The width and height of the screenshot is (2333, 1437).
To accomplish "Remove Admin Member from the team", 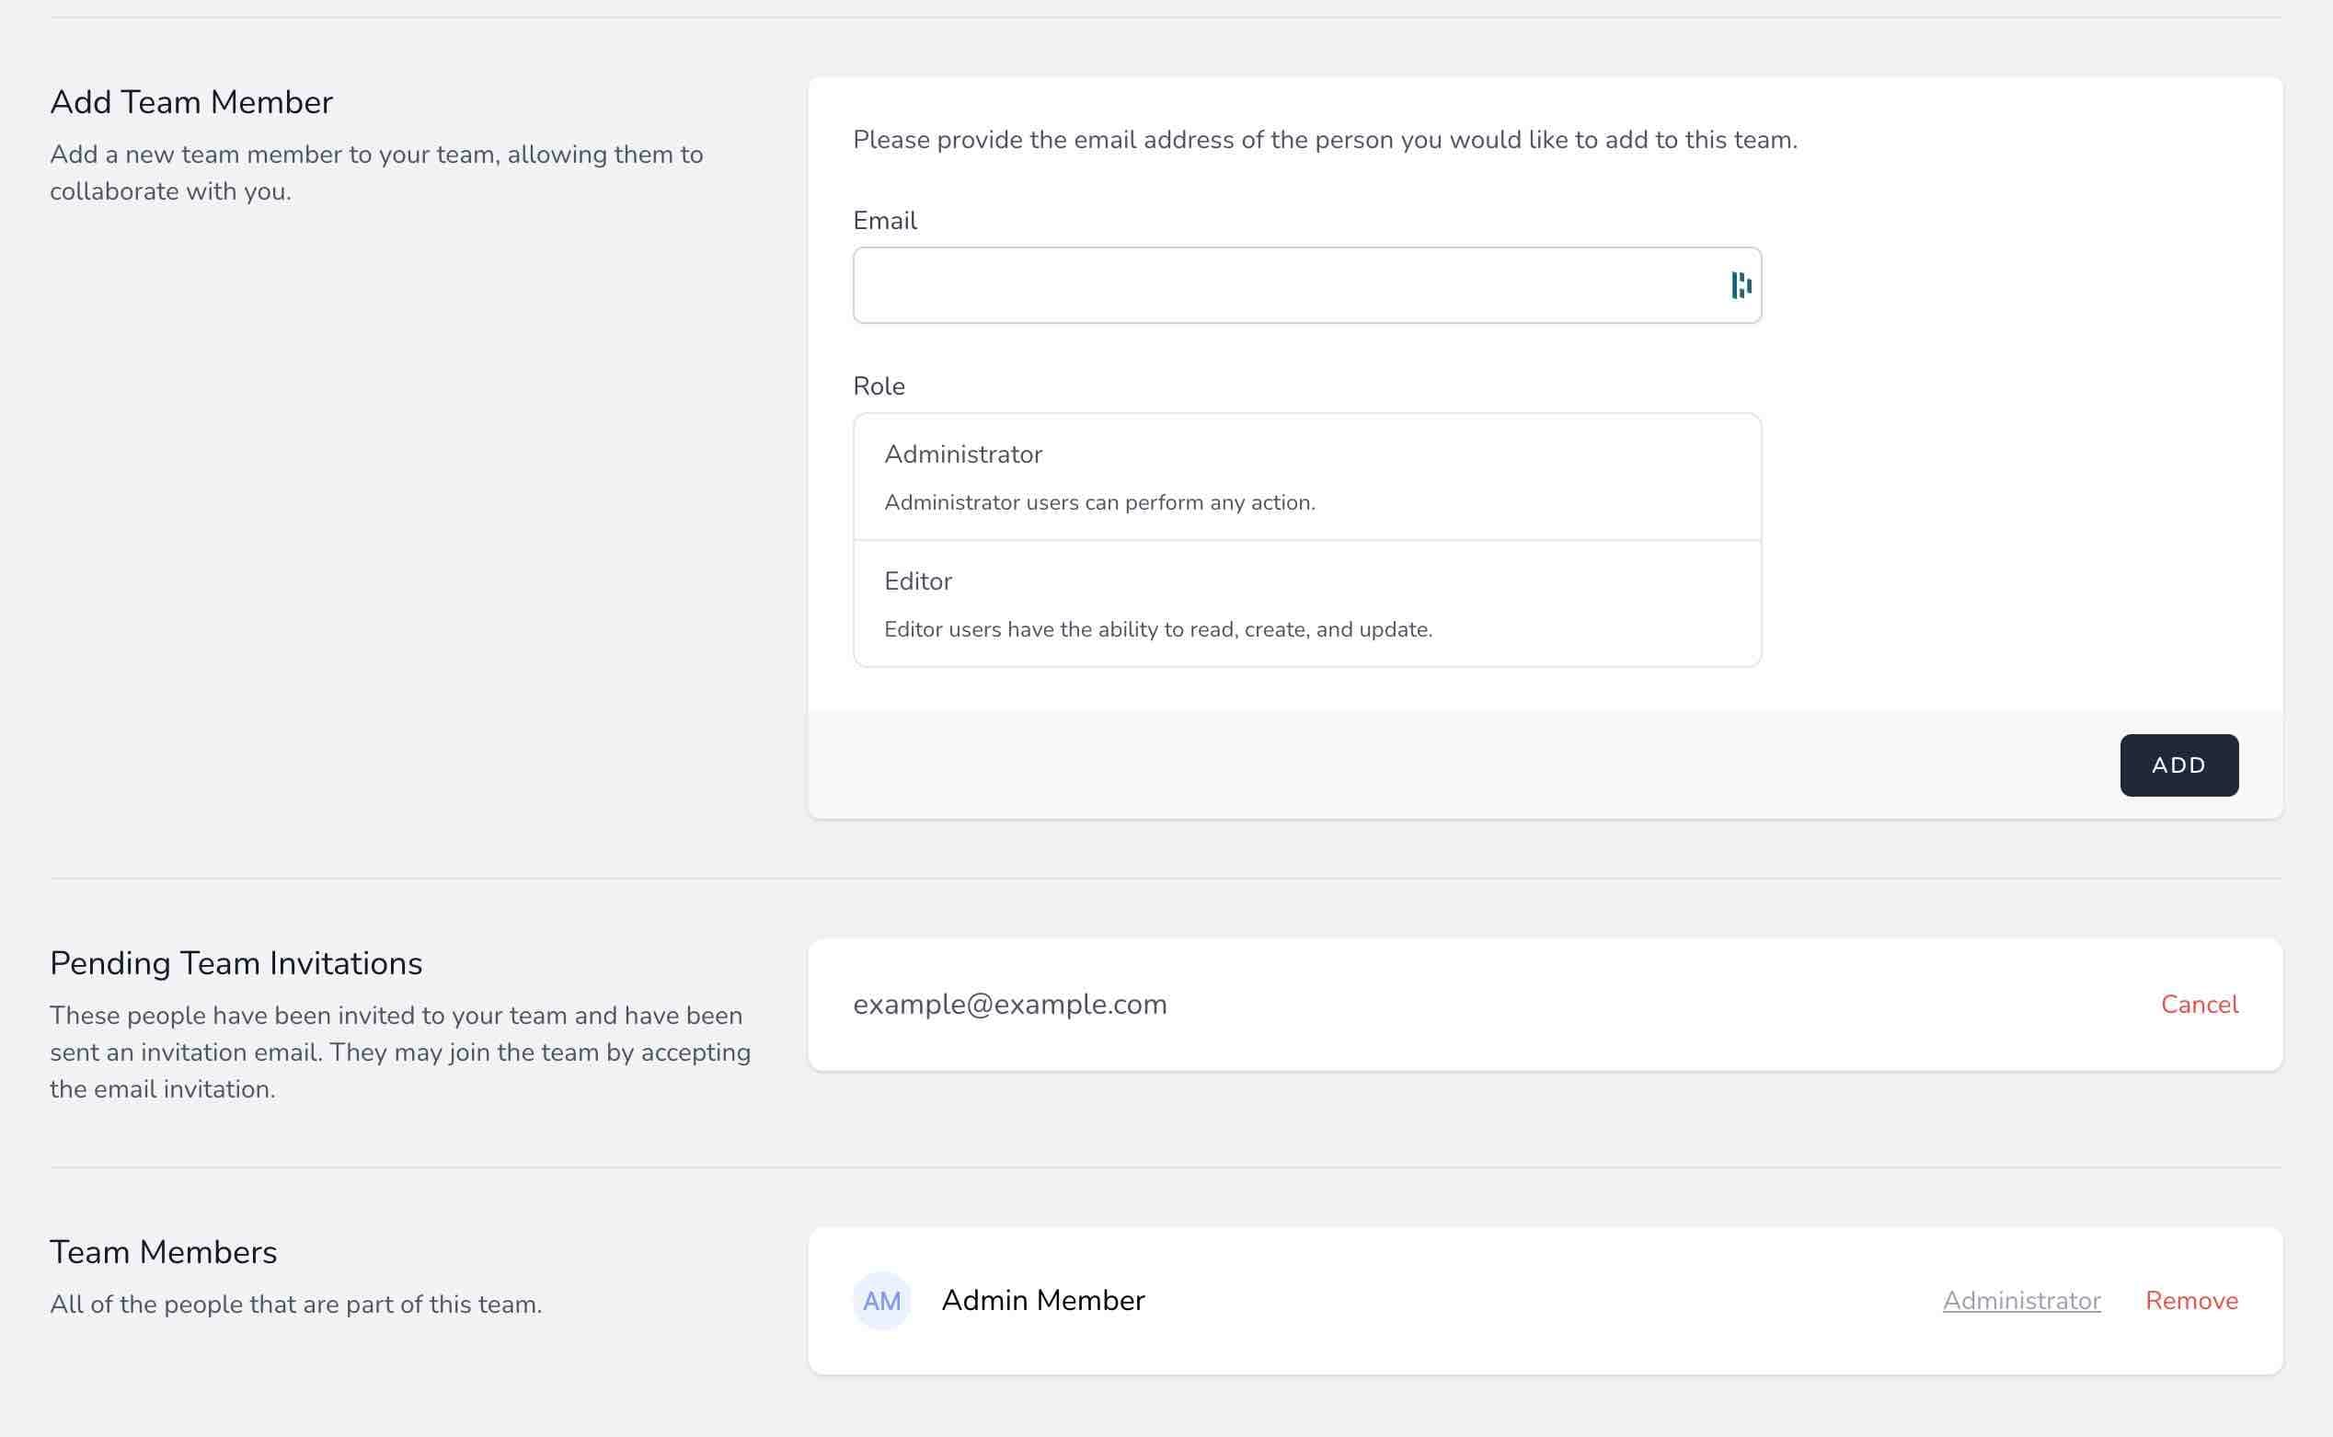I will [x=2191, y=1300].
